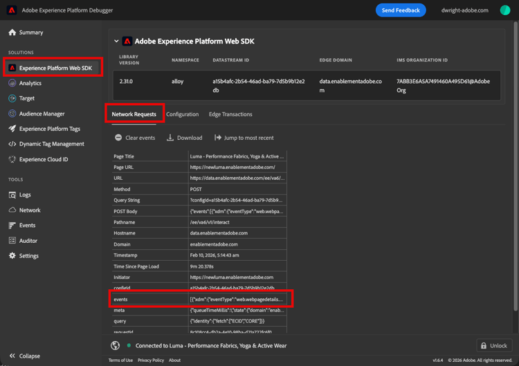The height and width of the screenshot is (366, 519).
Task: Click the Page Title value cell
Action: click(x=237, y=156)
